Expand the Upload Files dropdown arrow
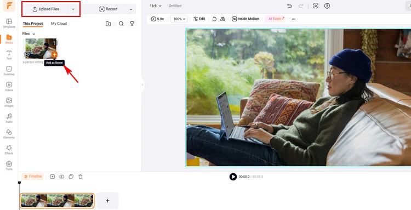This screenshot has height=210, width=411. (73, 9)
